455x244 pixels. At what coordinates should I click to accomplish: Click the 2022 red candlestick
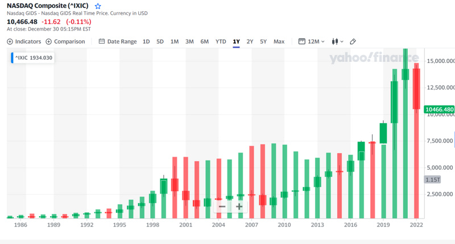416,85
